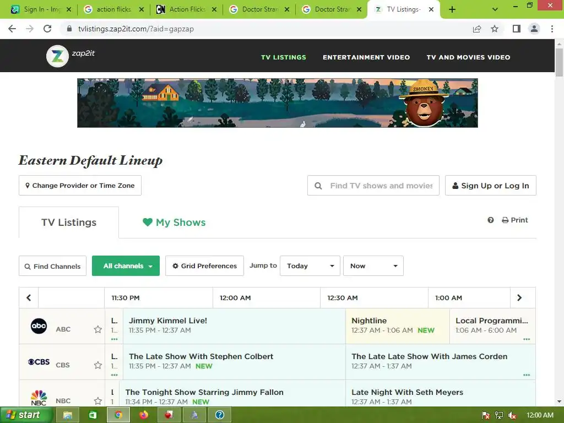This screenshot has width=564, height=423.
Task: Open the Today date dropdown
Action: (x=310, y=266)
